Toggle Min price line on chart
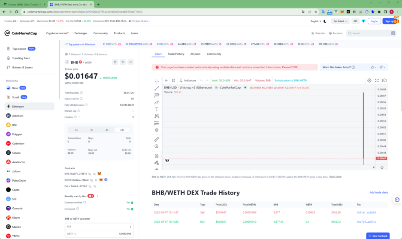Viewport: 402px width, 239px height. (x=242, y=81)
